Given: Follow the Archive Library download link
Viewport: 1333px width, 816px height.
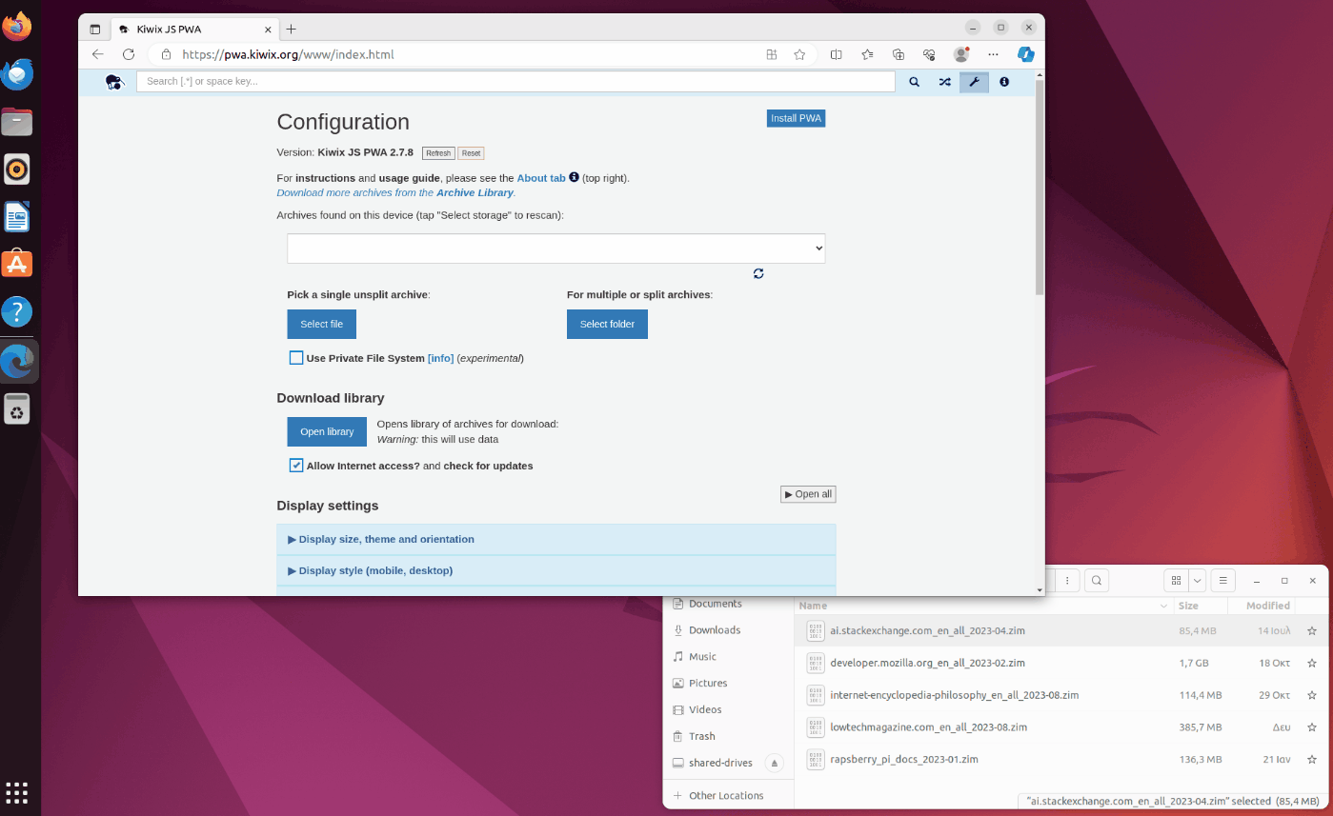Looking at the screenshot, I should 395,192.
